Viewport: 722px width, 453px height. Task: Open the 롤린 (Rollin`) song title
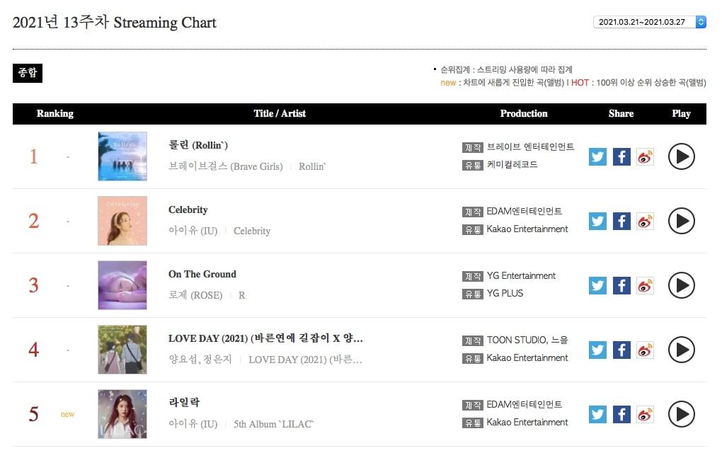(198, 145)
